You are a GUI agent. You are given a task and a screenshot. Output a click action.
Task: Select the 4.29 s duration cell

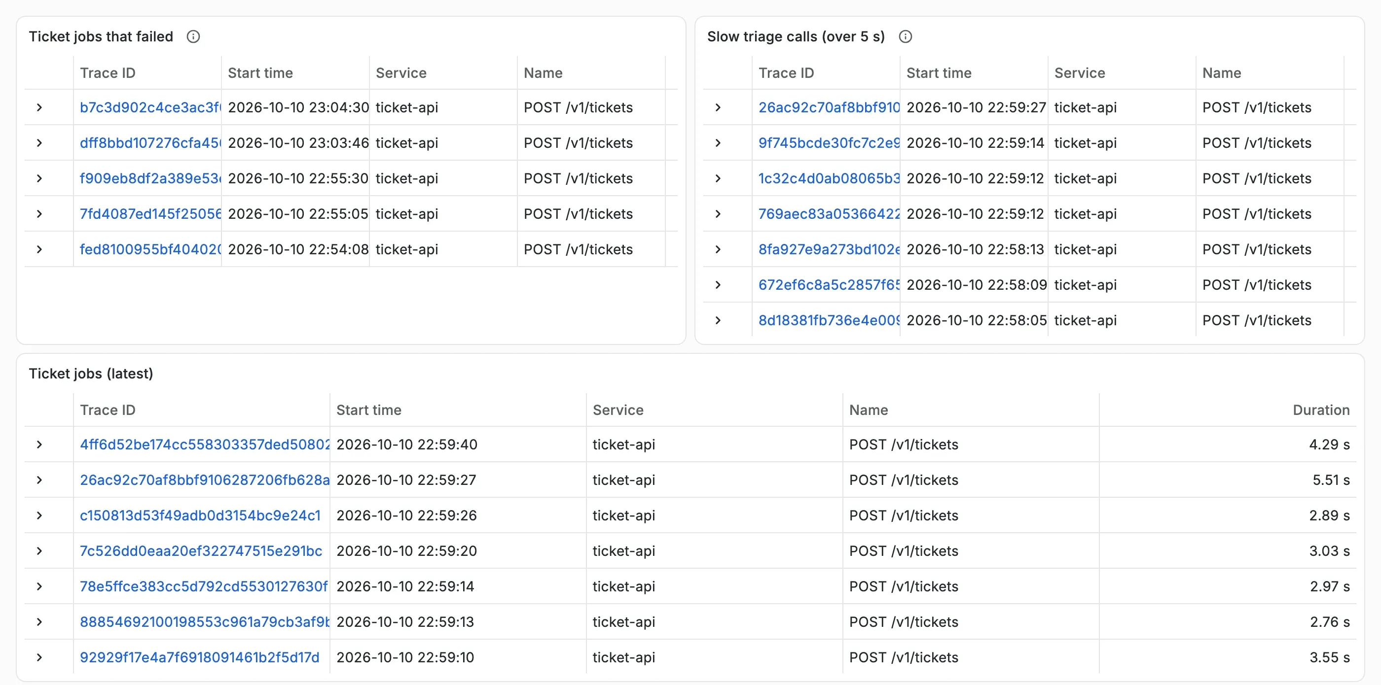tap(1329, 444)
